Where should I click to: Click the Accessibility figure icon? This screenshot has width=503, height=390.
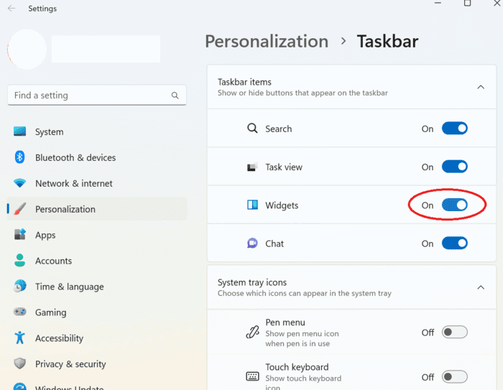(20, 338)
